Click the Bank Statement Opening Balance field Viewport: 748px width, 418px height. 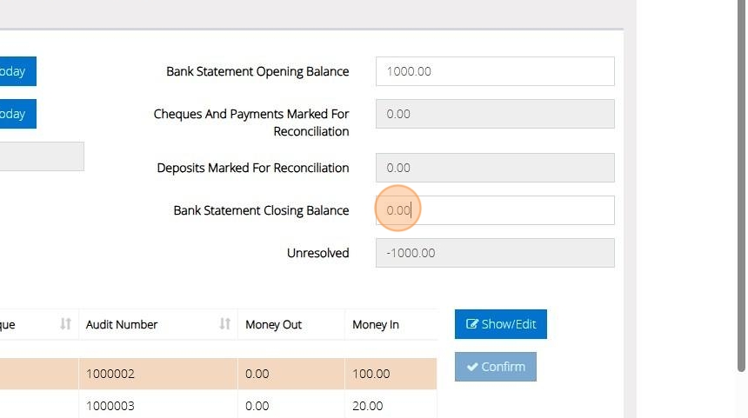(x=495, y=71)
